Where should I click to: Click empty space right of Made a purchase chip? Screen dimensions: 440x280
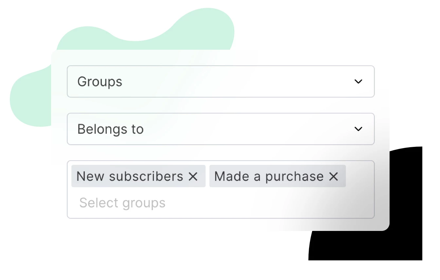click(359, 176)
